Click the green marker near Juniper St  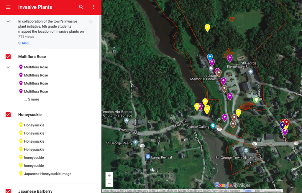(256, 100)
